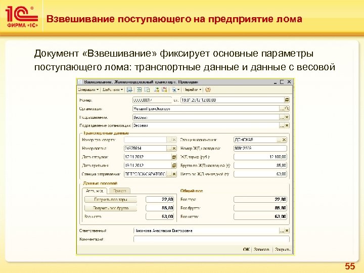Click gross weight field 85,80 in tab
364x273 pixels.
(160, 208)
